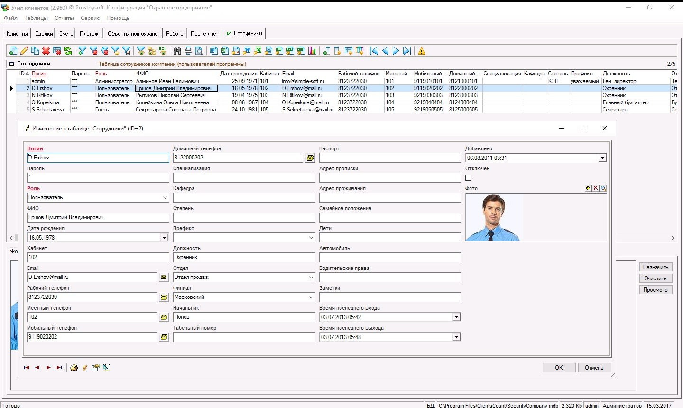Click the envelope icon beside Email field
The width and height of the screenshot is (683, 408).
(164, 278)
